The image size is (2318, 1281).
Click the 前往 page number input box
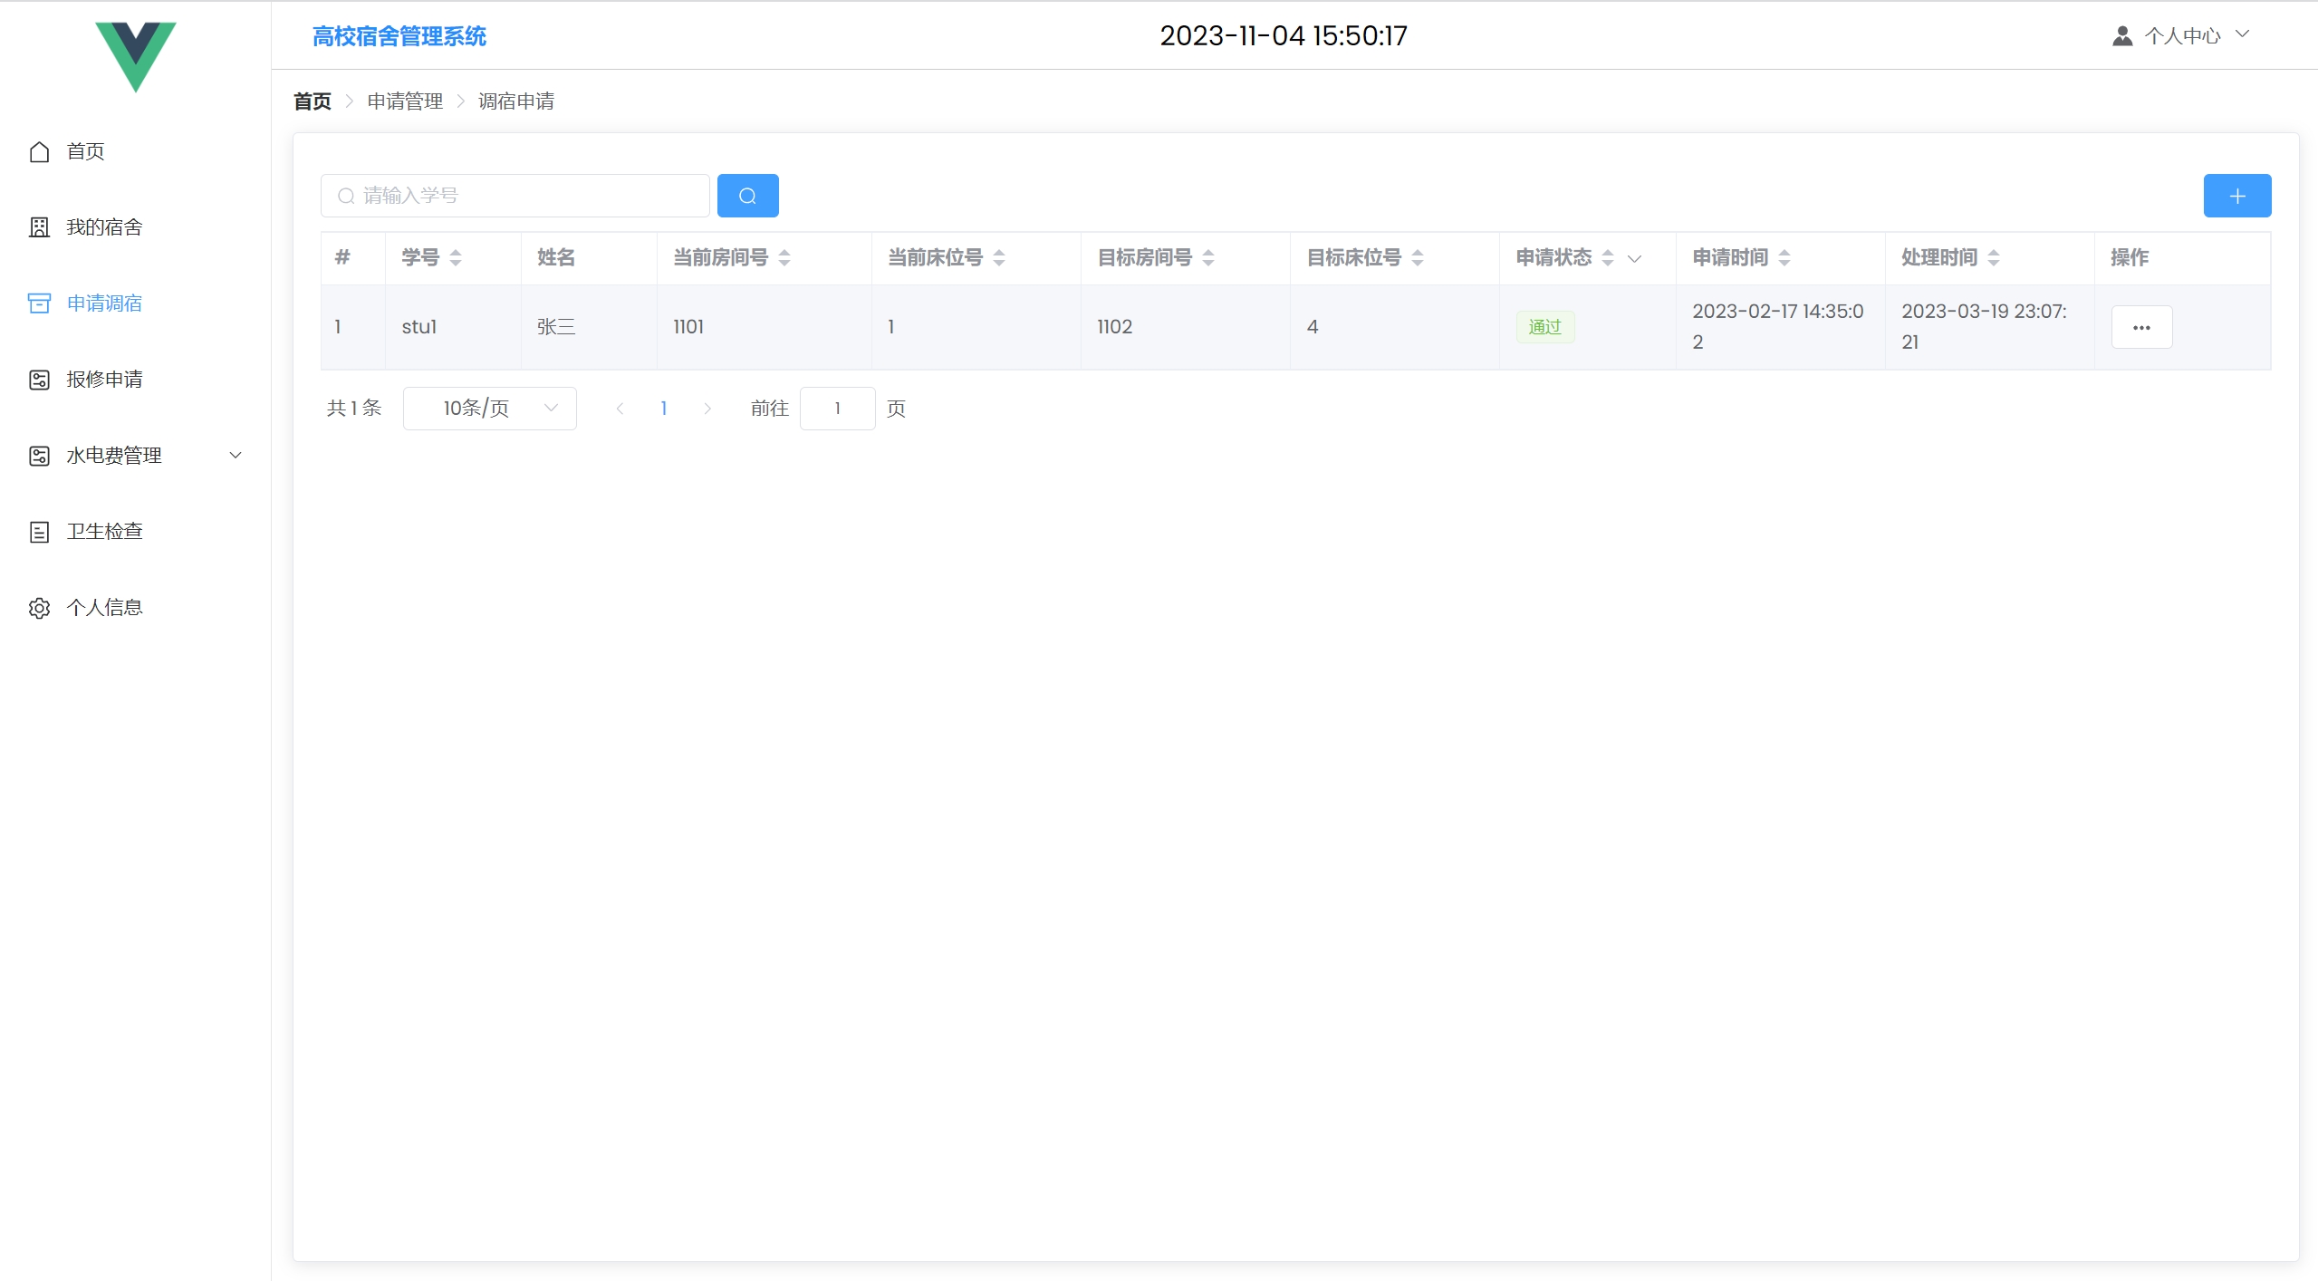837,409
